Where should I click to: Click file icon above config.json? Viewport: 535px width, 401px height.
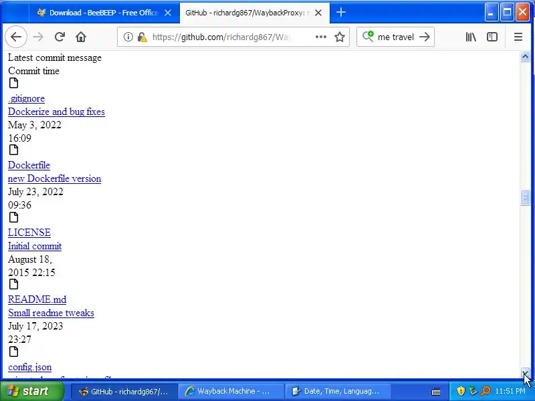pos(13,352)
